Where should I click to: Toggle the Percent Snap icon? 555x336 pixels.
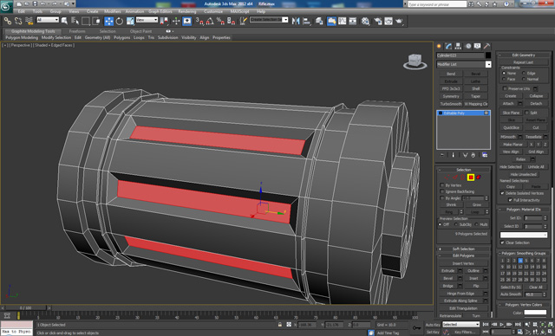(220, 21)
